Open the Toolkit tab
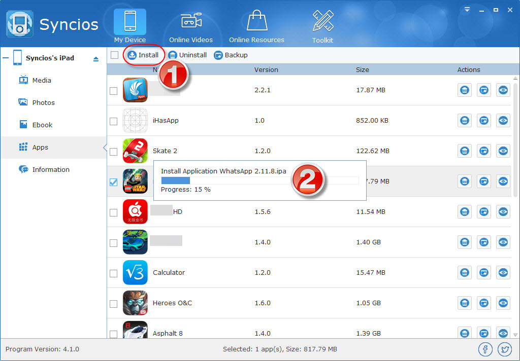This screenshot has width=520, height=361. (322, 26)
